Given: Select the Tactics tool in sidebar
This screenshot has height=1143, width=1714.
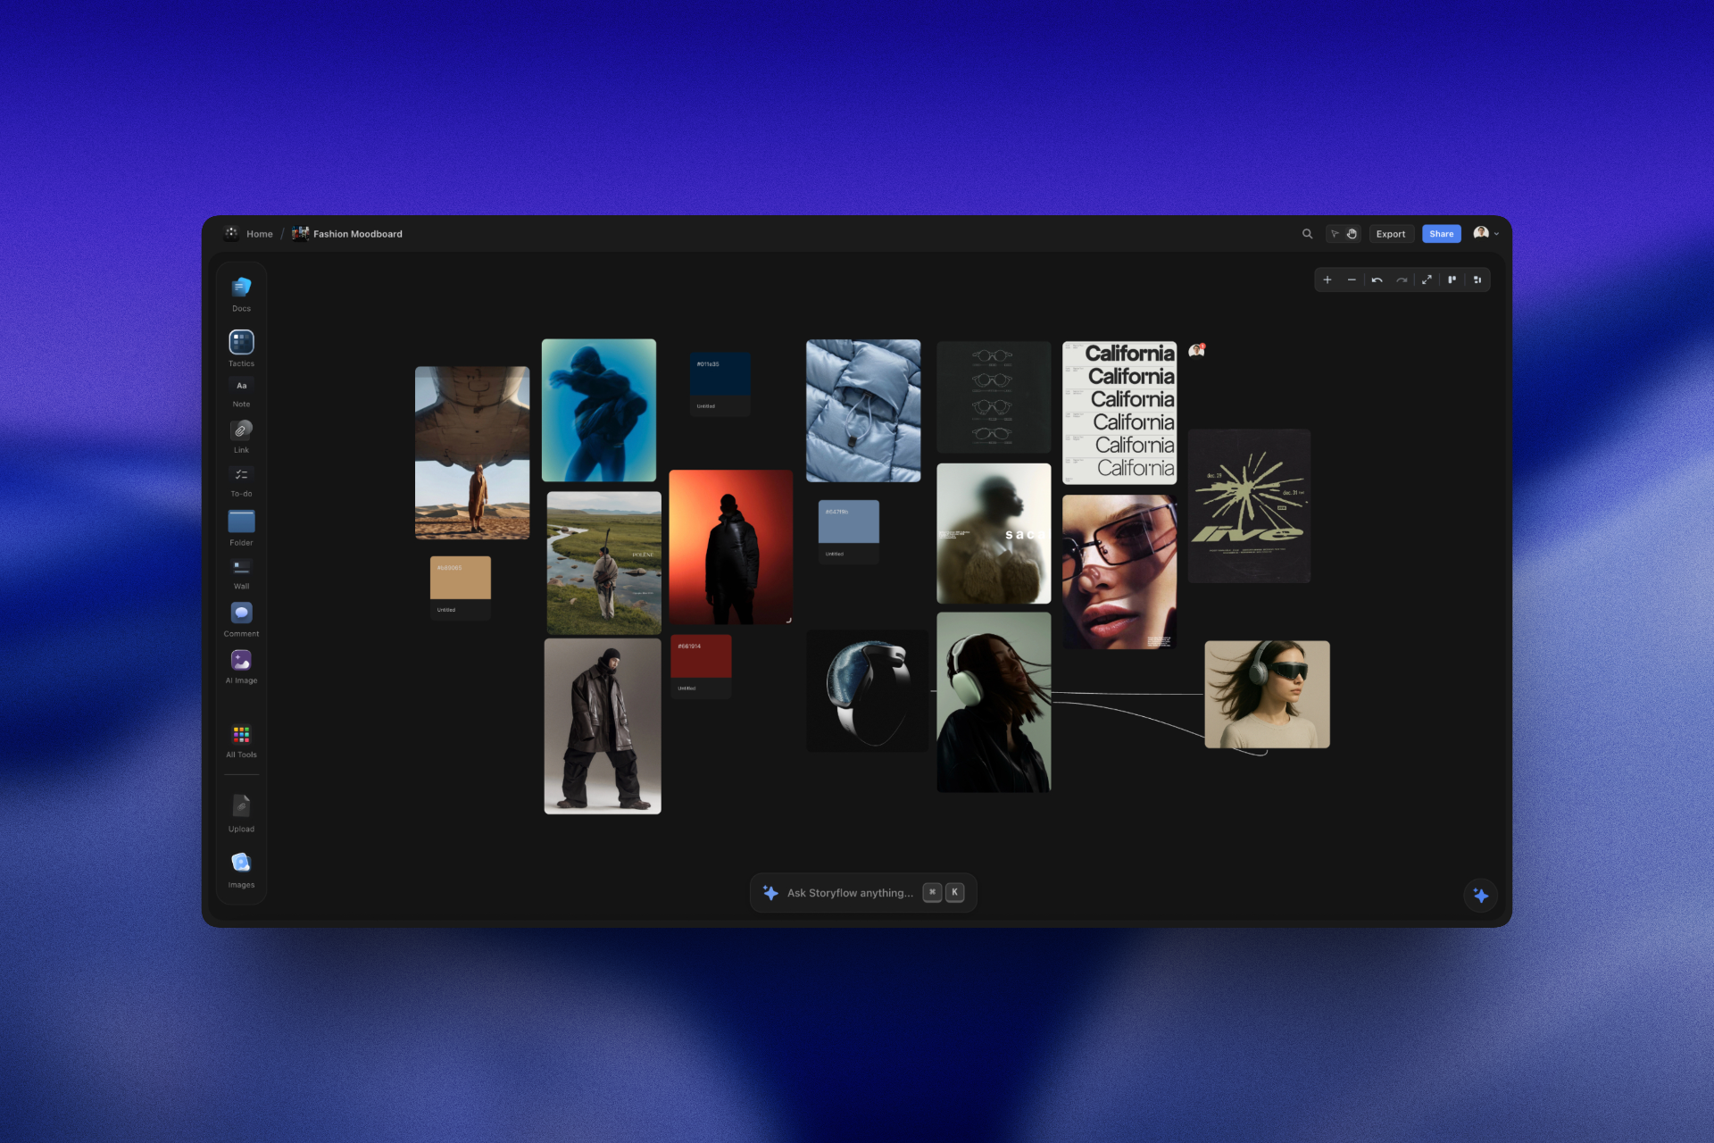Looking at the screenshot, I should click(241, 342).
